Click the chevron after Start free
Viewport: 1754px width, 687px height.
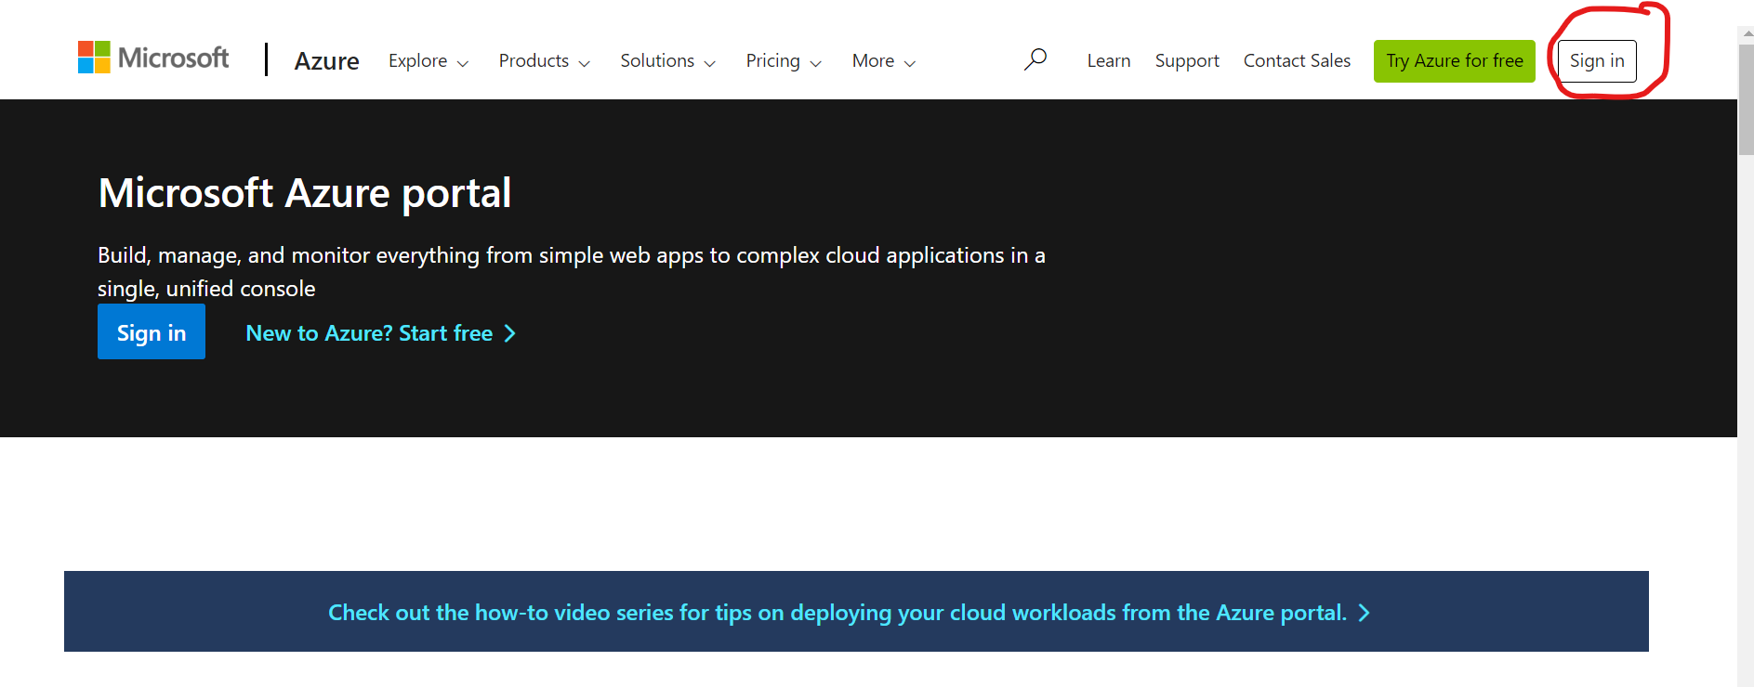point(509,333)
